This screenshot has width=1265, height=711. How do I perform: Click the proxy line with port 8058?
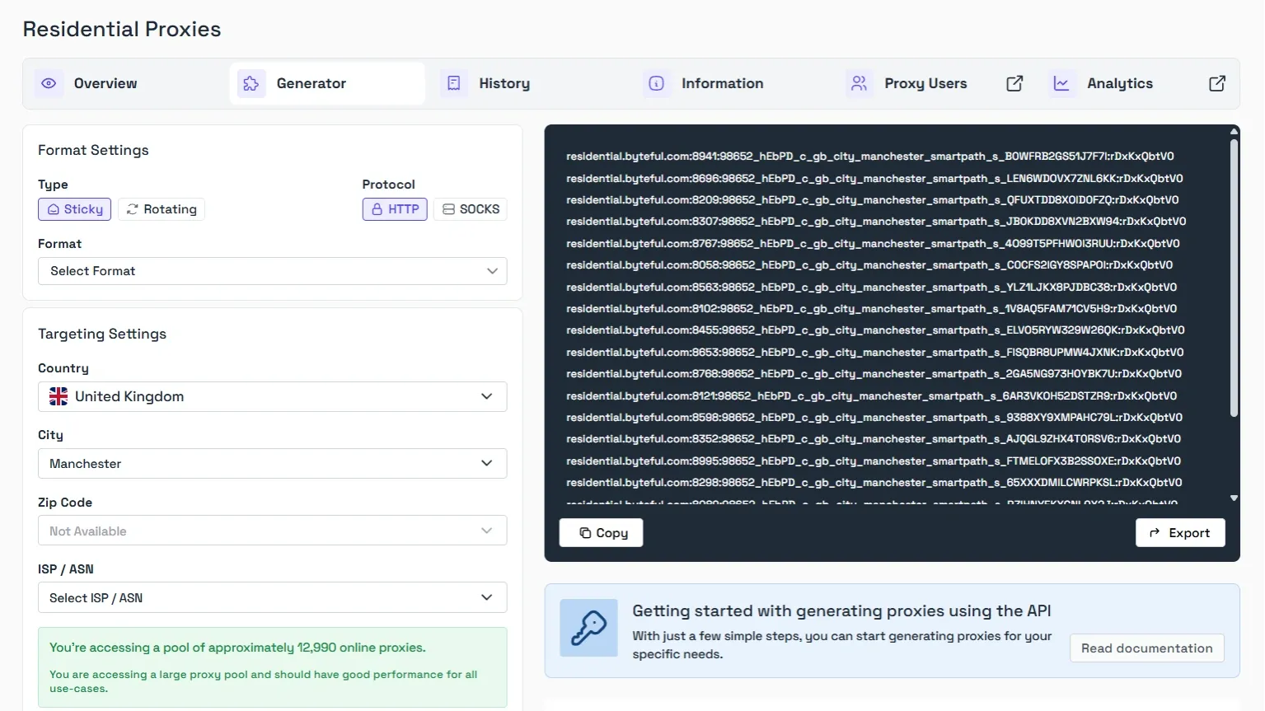(869, 265)
